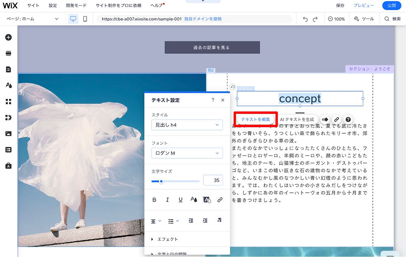The width and height of the screenshot is (406, 257).
Task: Open the ツール menu
Action: [364, 19]
